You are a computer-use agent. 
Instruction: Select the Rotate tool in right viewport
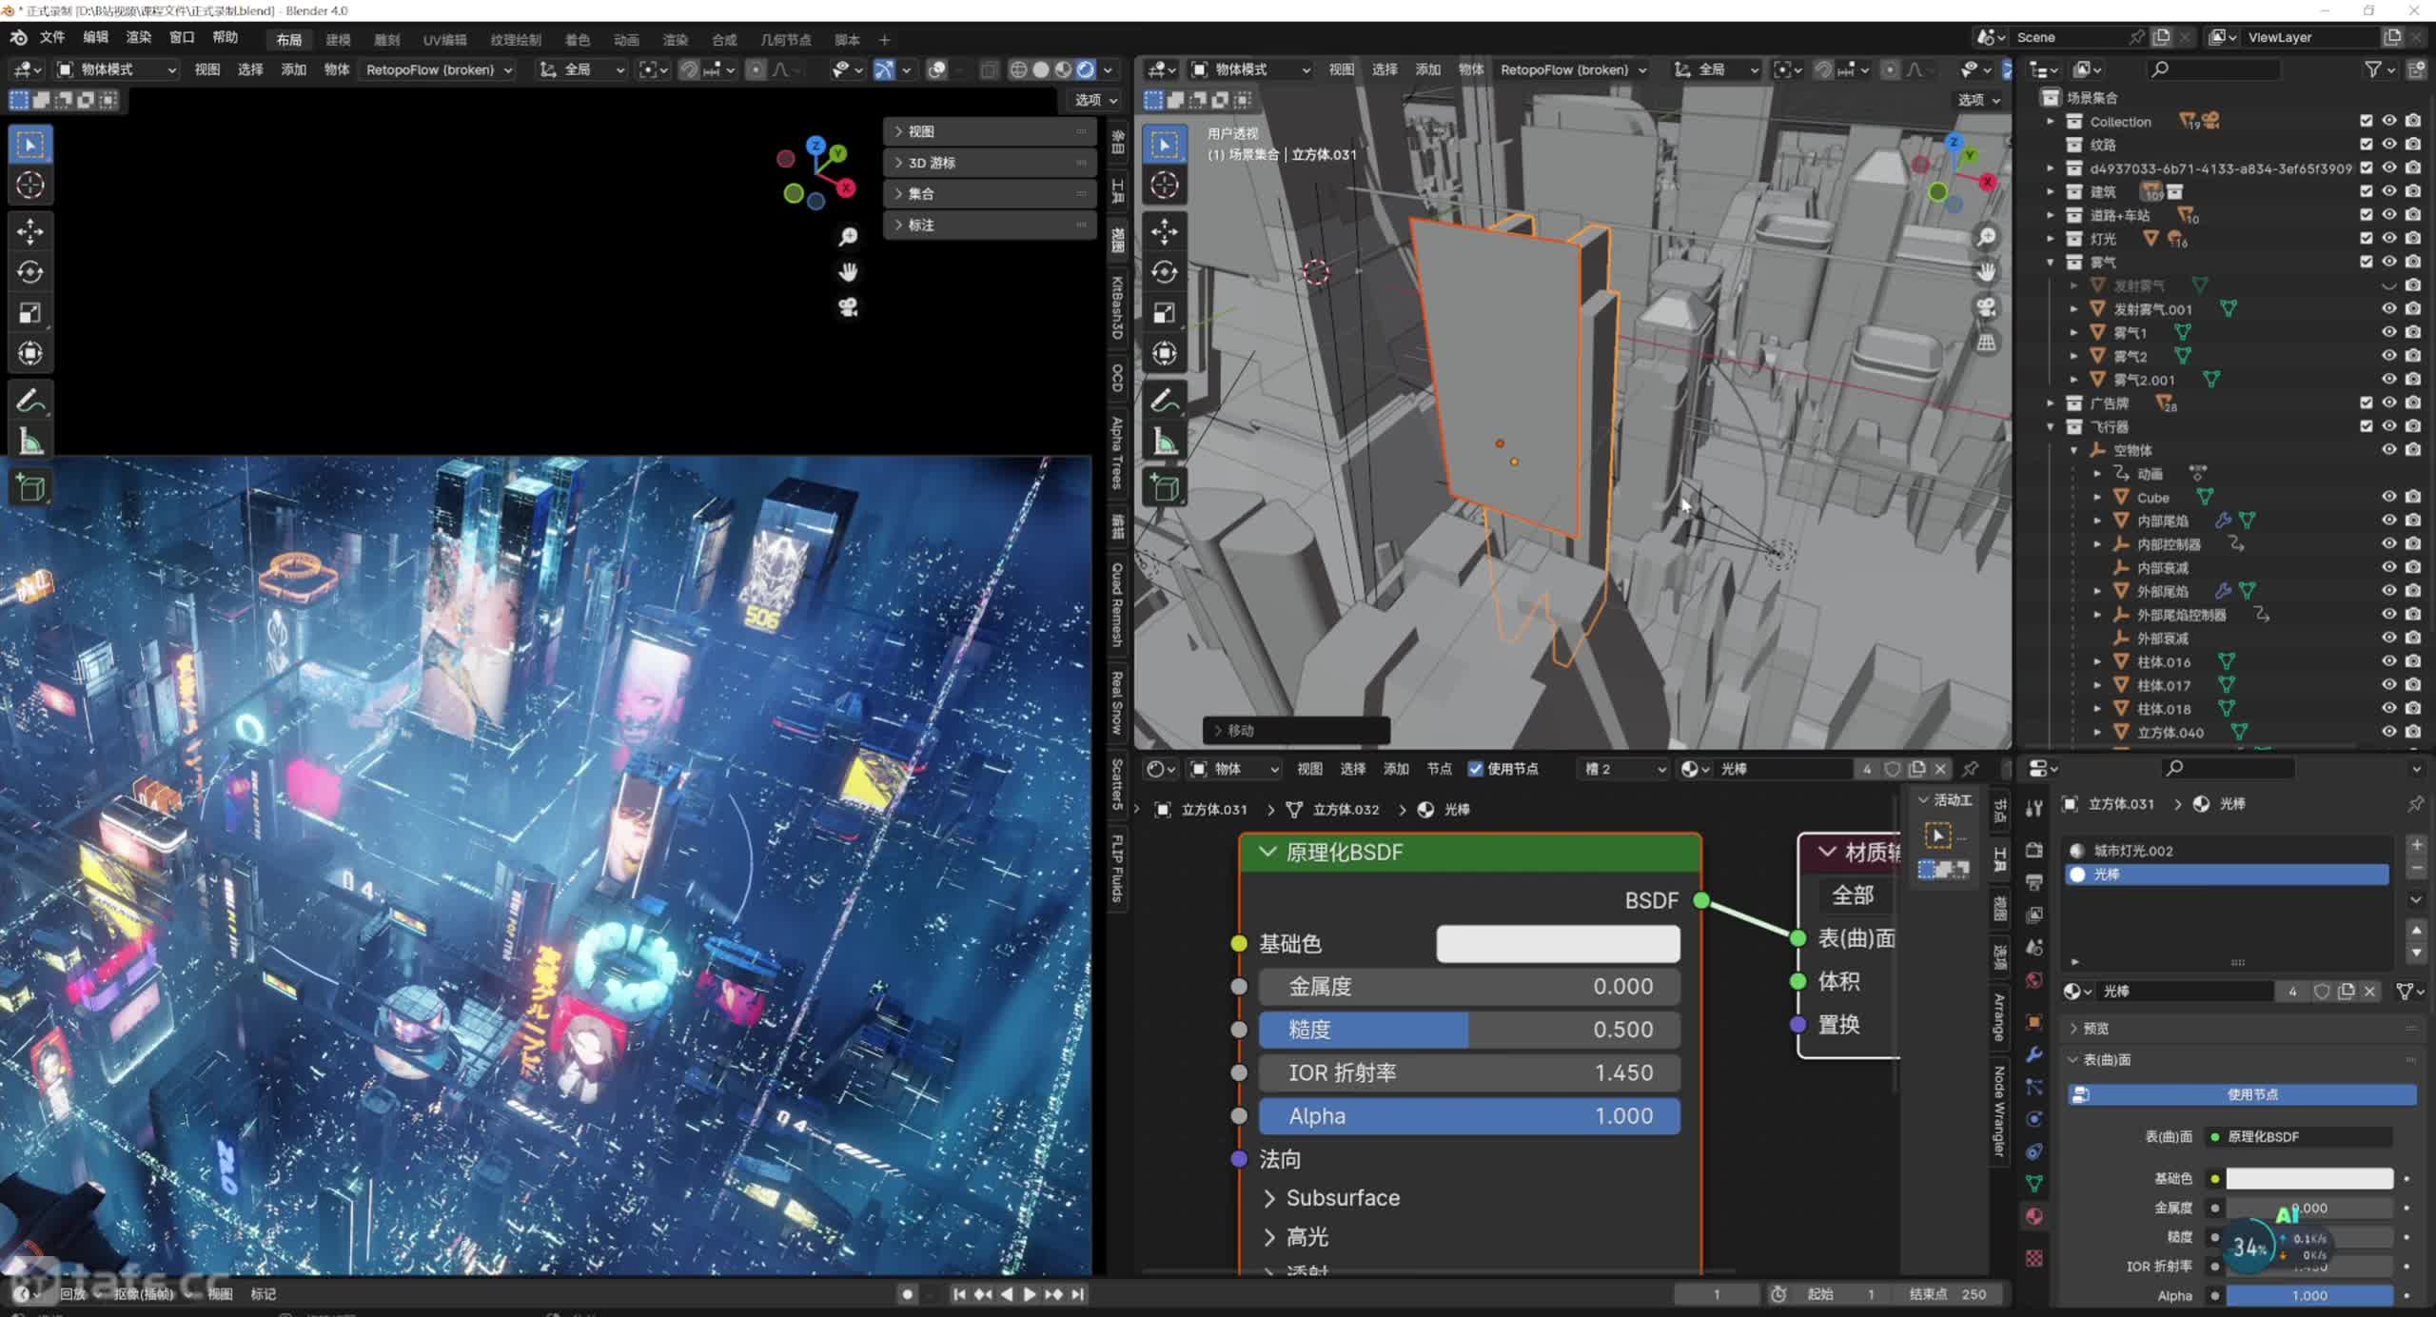coord(1165,272)
